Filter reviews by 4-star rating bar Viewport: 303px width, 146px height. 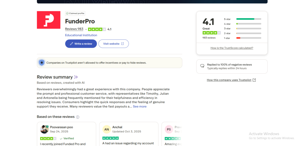tap(249, 24)
